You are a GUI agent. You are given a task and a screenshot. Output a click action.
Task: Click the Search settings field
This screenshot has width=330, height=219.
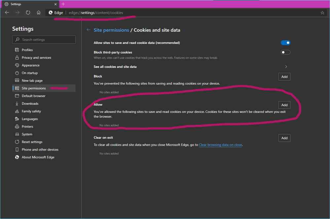click(44, 40)
